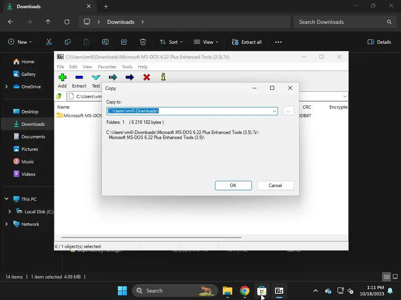Click the Name column header in 7-Zip
401x300 pixels.
pos(63,107)
